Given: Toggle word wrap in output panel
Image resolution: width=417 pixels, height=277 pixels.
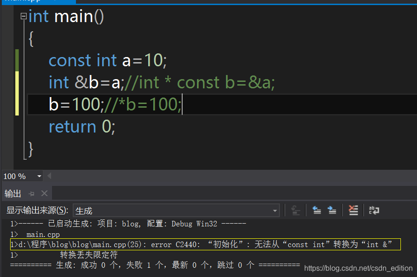Looking at the screenshot, I should (x=374, y=210).
